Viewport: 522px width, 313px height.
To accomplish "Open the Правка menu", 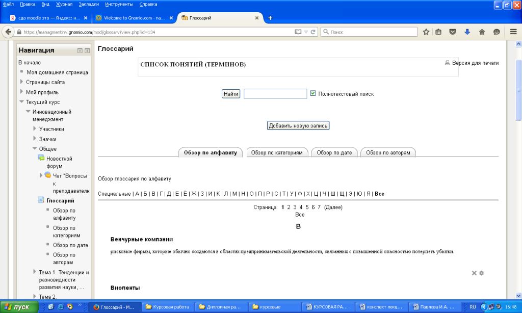I will [x=28, y=4].
